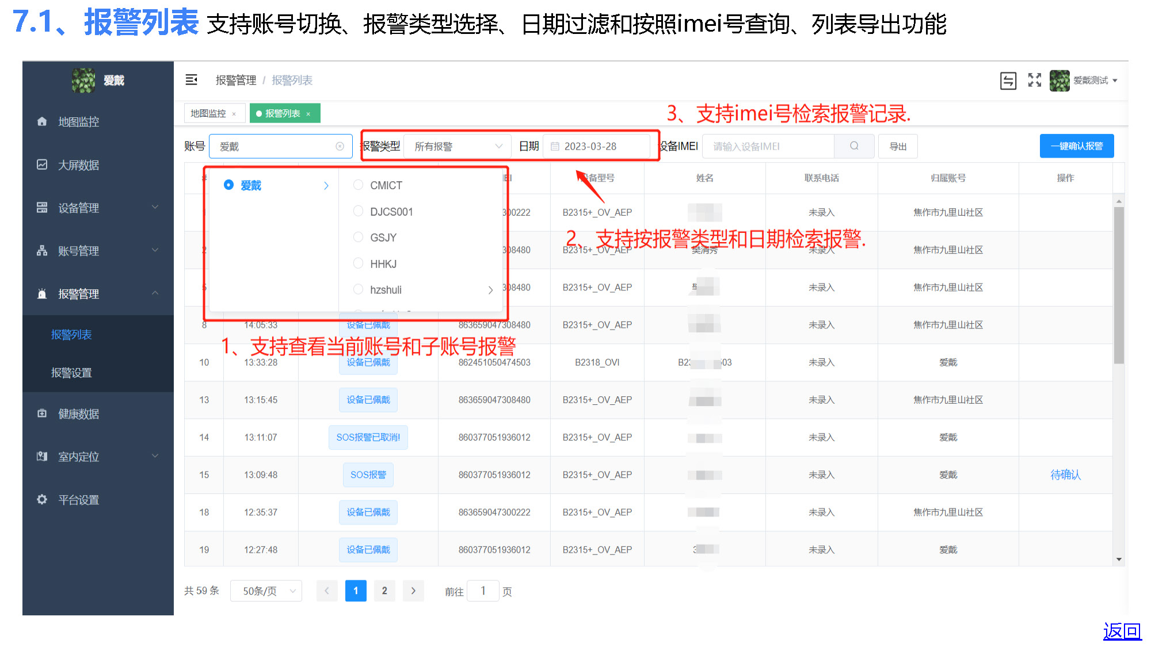
Task: Switch to 地图监控 tab
Action: (208, 113)
